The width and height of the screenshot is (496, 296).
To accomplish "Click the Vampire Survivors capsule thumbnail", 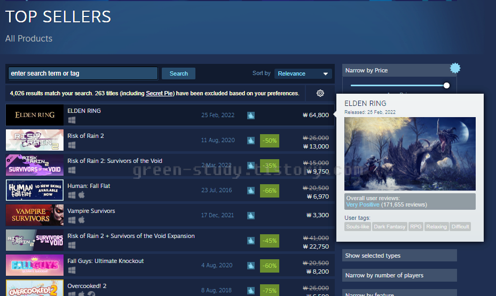I will point(35,215).
